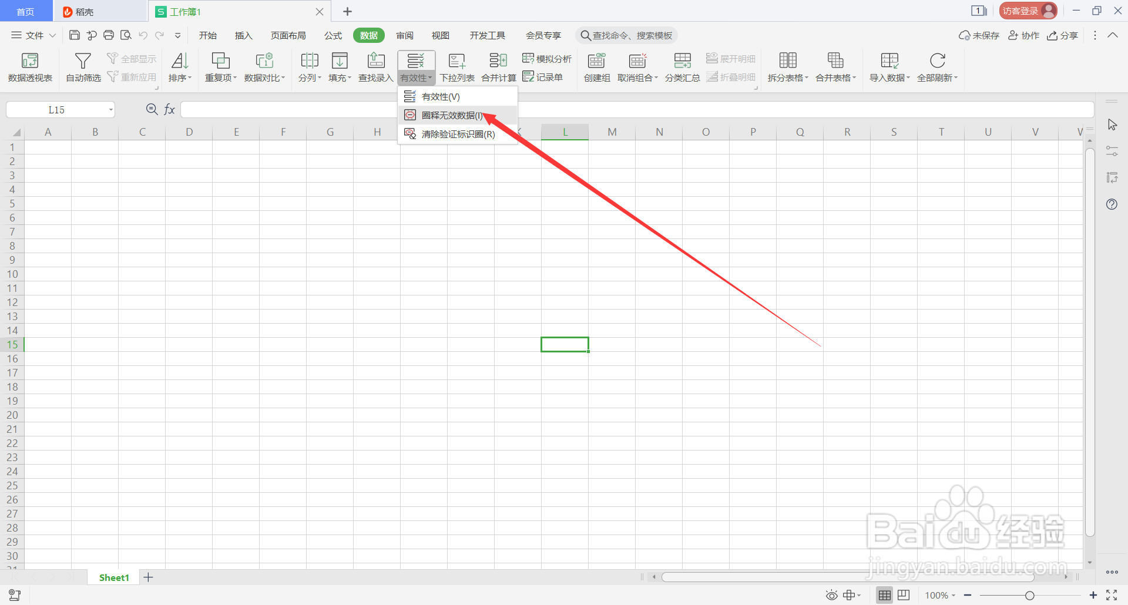Click column header M
This screenshot has height=605, width=1128.
612,132
